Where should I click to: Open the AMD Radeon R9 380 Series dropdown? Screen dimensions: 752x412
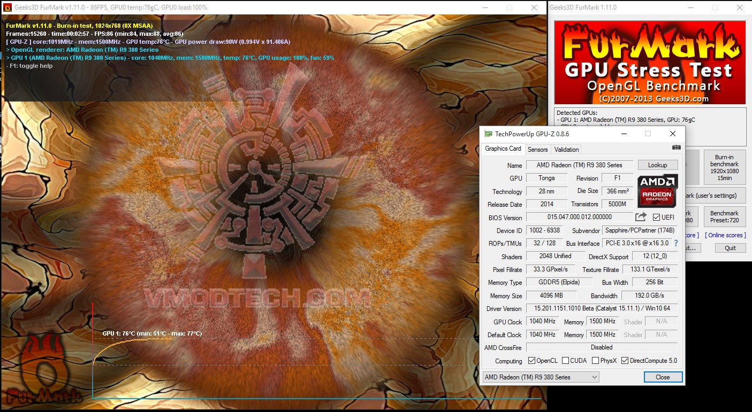click(x=541, y=377)
